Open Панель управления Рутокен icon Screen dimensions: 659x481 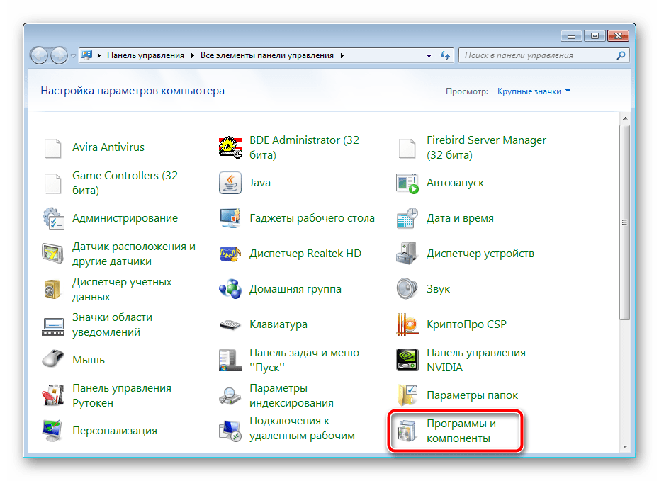54,395
